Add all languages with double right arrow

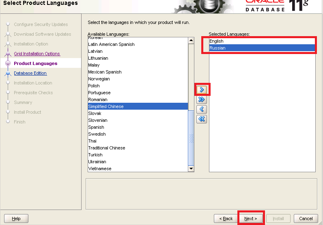point(202,100)
